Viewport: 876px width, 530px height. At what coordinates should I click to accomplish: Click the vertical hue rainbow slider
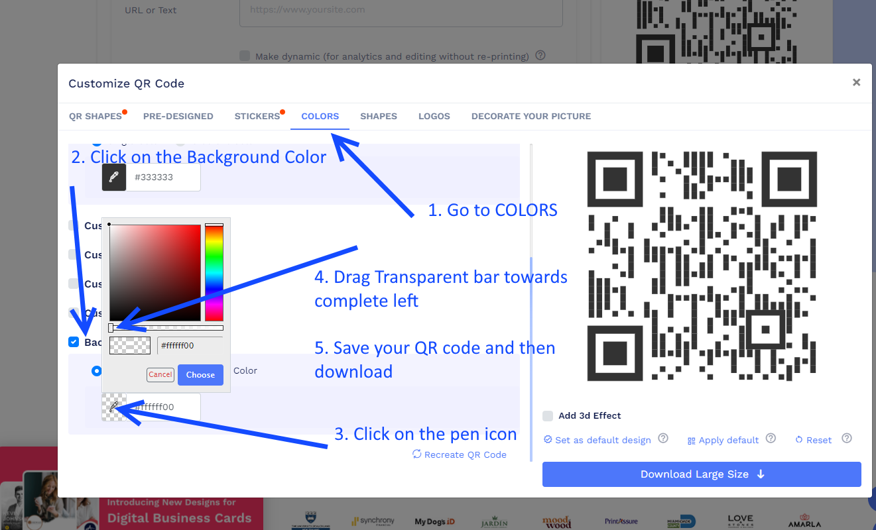coord(214,272)
